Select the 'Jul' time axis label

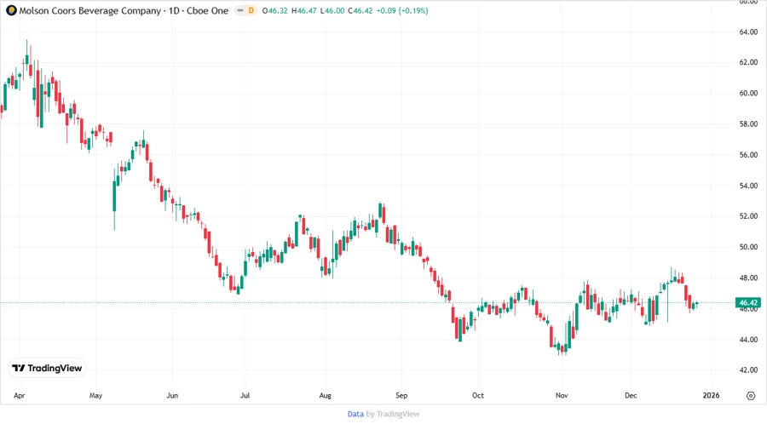pos(245,396)
